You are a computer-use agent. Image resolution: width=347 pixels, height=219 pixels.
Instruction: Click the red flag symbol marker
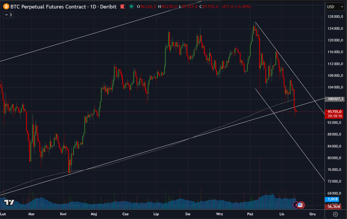pos(122,6)
